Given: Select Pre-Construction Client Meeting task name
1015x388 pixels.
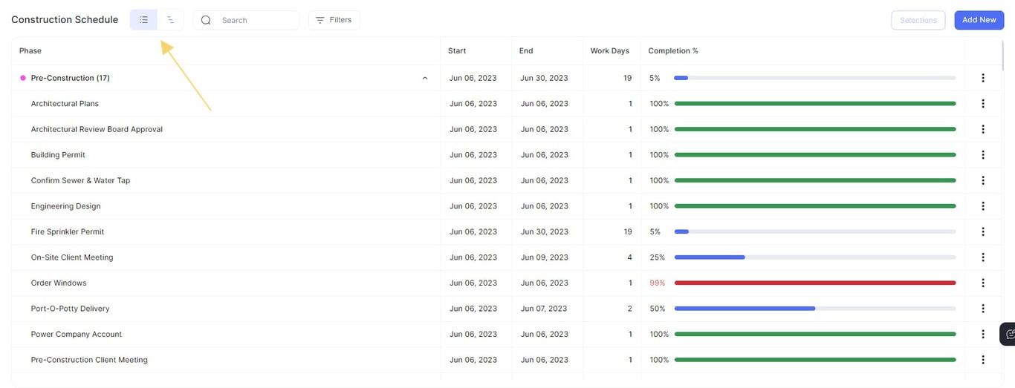Looking at the screenshot, I should [89, 360].
